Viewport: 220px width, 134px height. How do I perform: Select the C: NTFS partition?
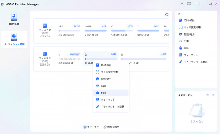click(122, 30)
